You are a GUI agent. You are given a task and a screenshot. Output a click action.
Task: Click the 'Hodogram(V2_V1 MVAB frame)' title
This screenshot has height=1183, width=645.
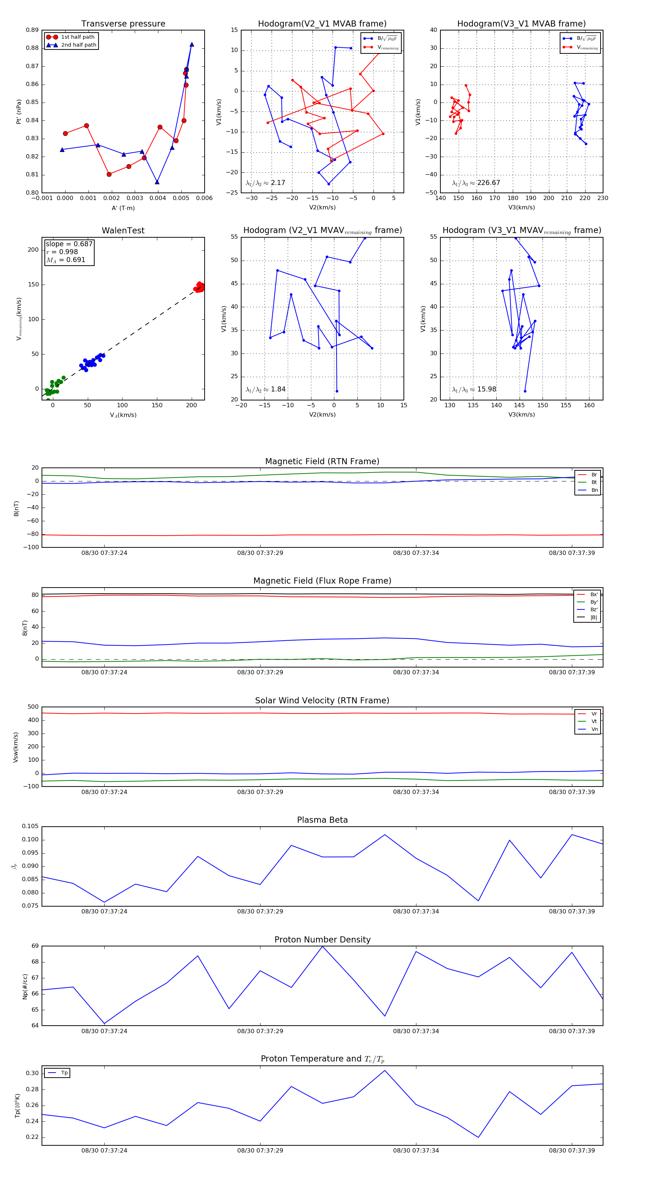[x=322, y=24]
